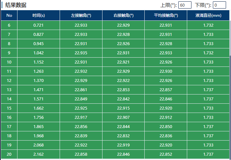Click the 液滴直径(mm) column header
The height and width of the screenshot is (160, 231).
tap(208, 15)
